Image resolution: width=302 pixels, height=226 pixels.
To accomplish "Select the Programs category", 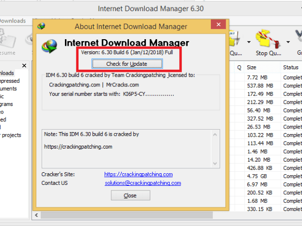I will coord(7,104).
